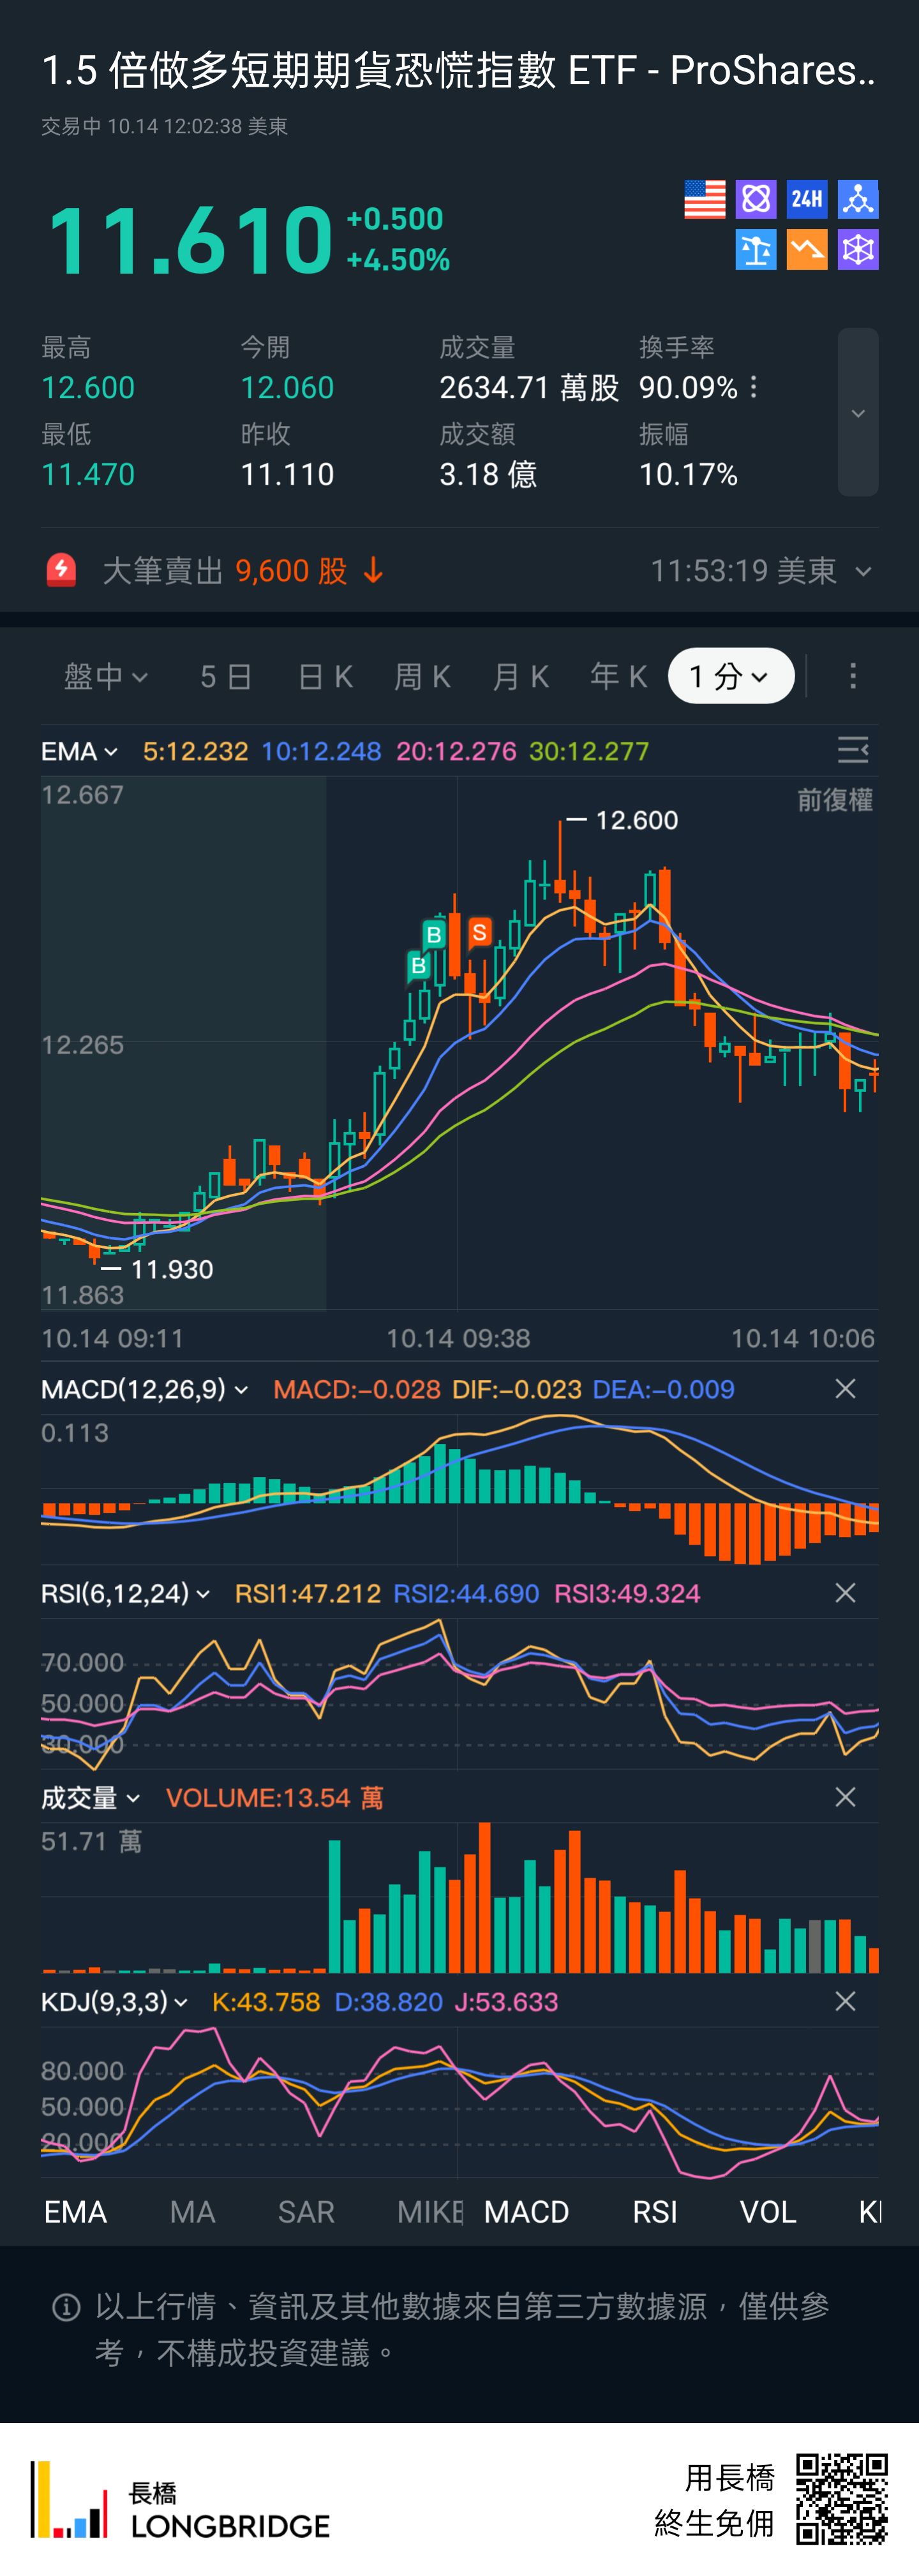This screenshot has height=2576, width=919.
Task: Open the three-dot chart options menu
Action: (x=853, y=677)
